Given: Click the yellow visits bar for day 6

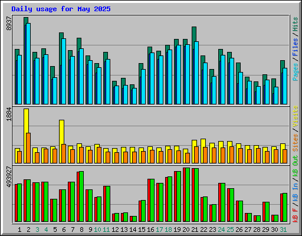Looking at the screenshot, I should tap(61, 132).
